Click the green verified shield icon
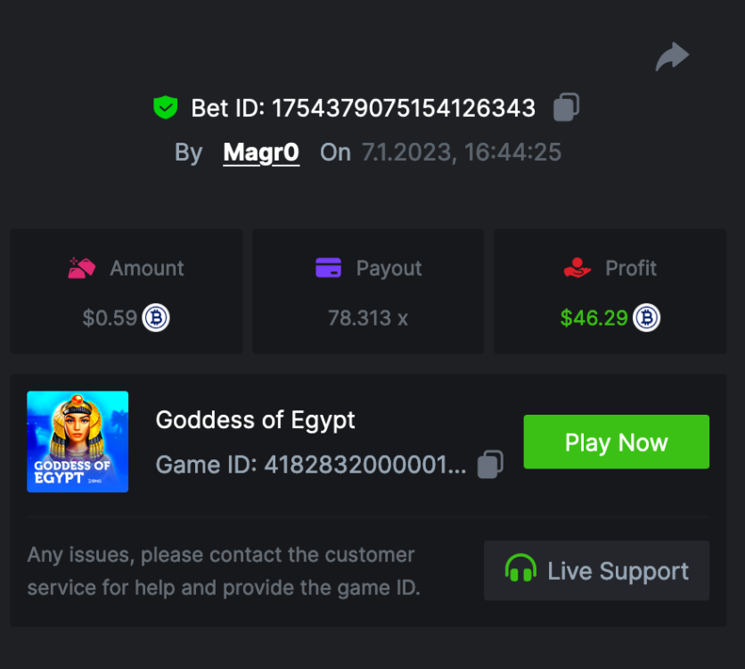745x669 pixels. point(166,107)
